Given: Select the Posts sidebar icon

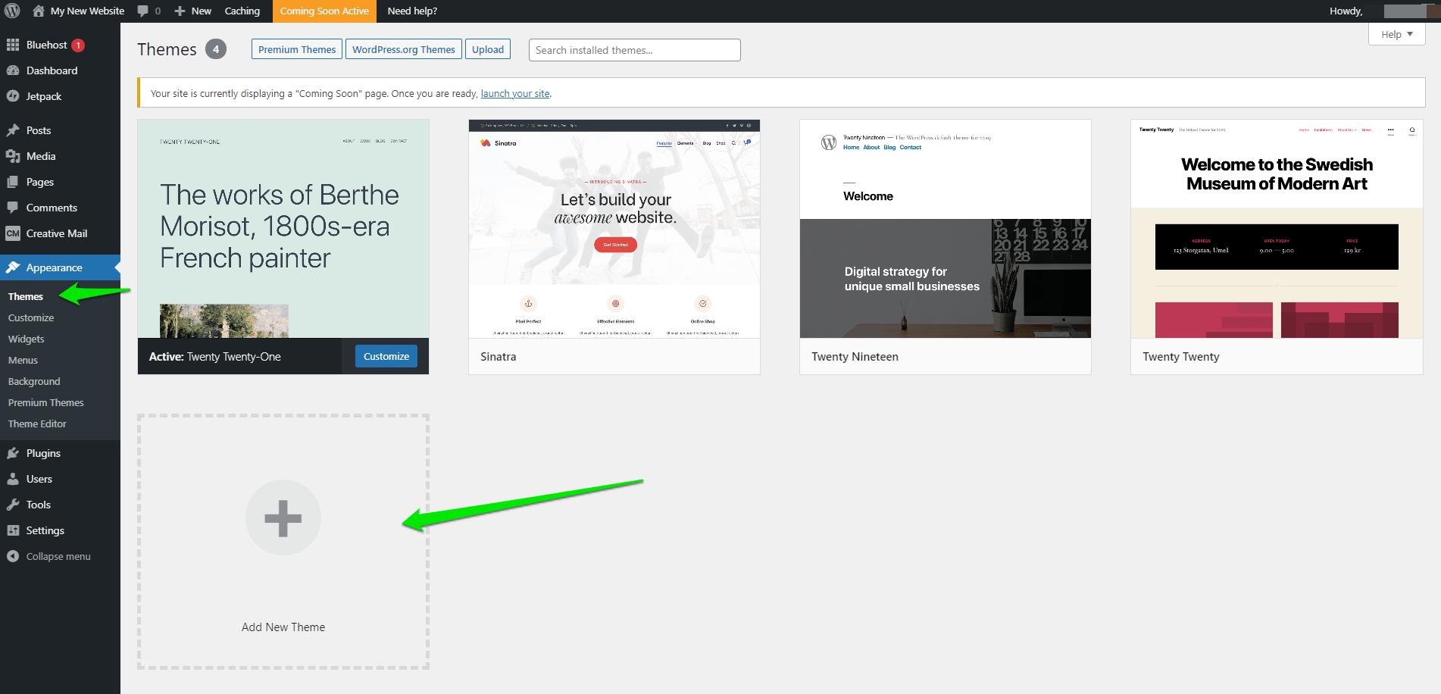Looking at the screenshot, I should (37, 130).
